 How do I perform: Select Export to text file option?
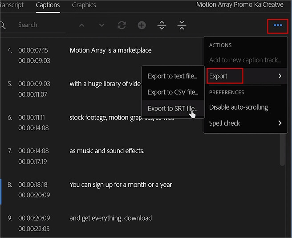point(172,76)
